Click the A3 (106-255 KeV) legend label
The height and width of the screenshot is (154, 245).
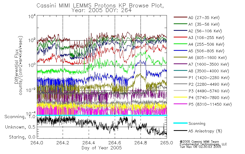(206, 38)
